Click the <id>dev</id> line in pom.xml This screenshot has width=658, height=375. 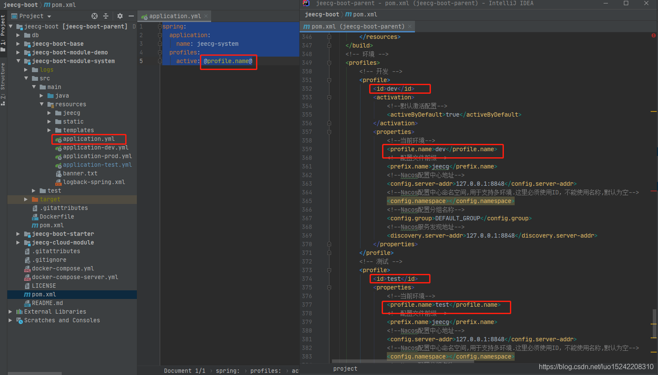394,89
